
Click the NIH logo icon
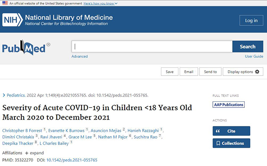[x=13, y=20]
